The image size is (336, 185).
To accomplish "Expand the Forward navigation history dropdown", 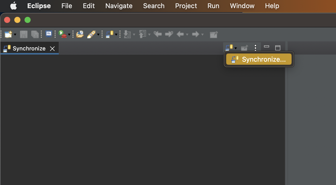I will point(202,34).
